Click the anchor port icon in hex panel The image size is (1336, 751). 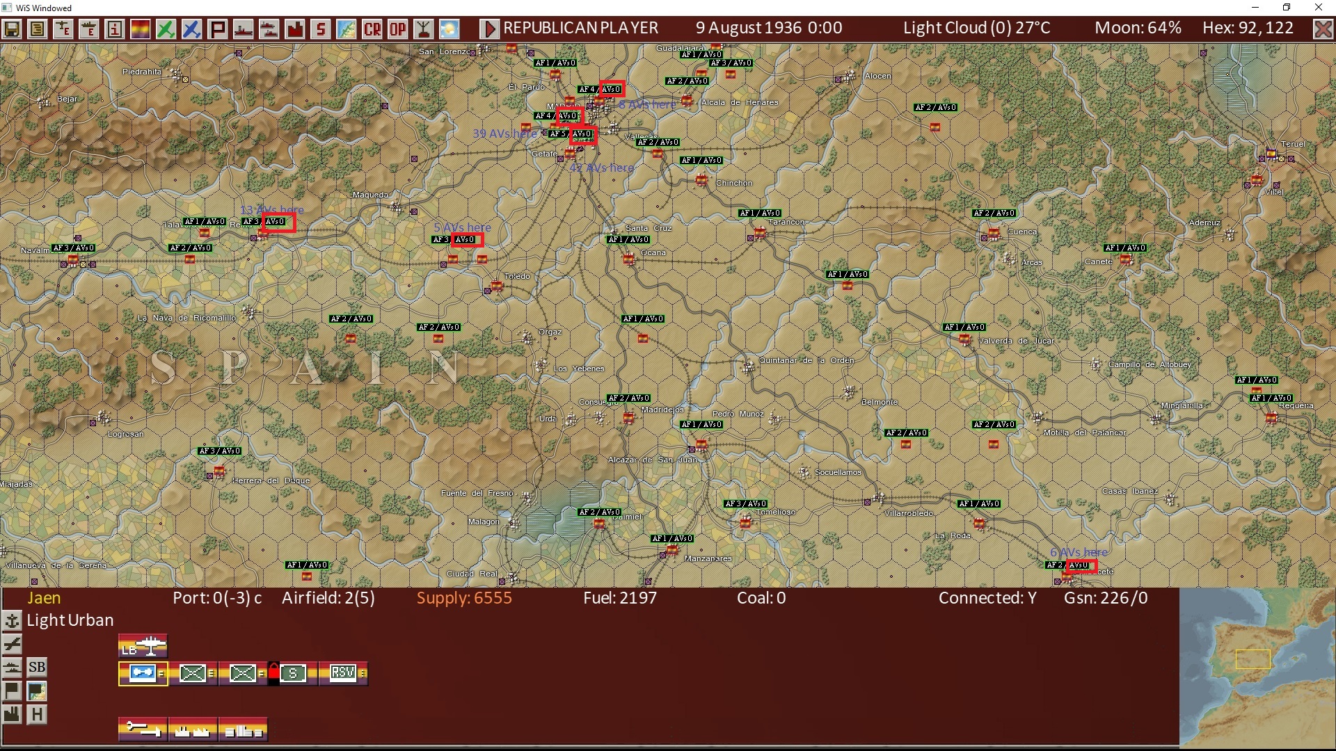click(12, 620)
